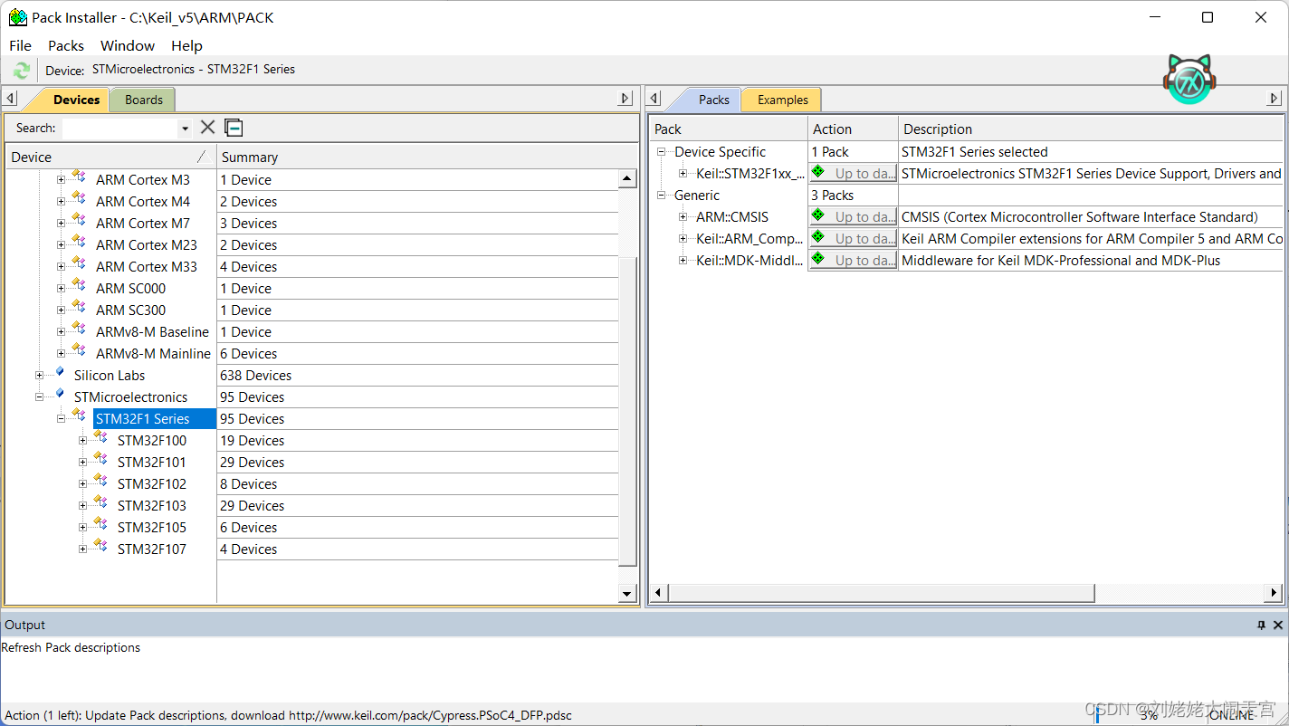Screen dimensions: 1289x726
Task: Click the green refresh packs toolbar icon
Action: click(x=22, y=70)
